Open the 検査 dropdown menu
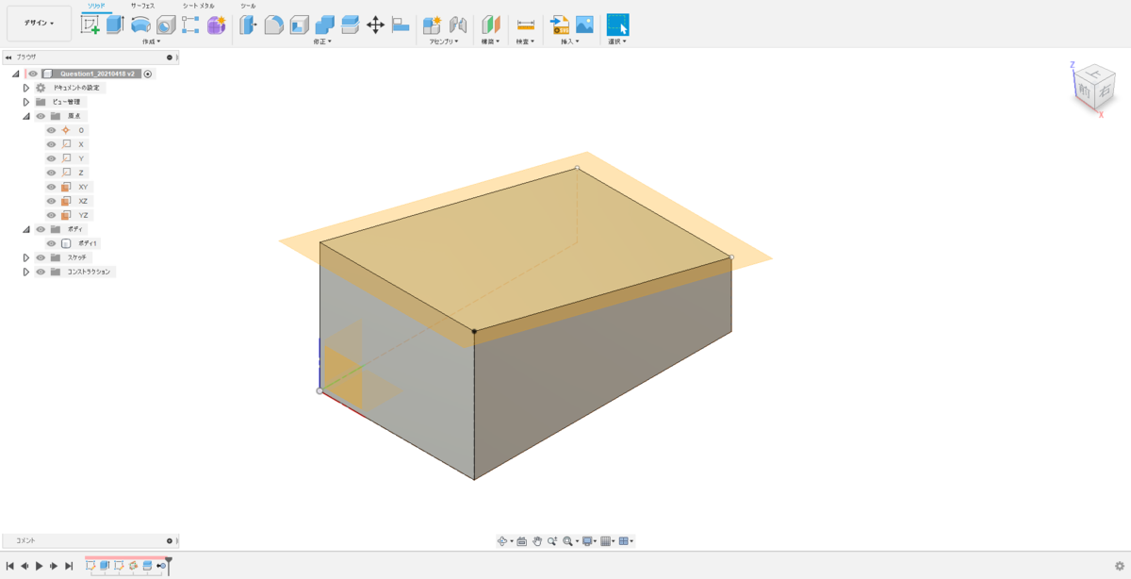Screen dimensions: 1131x579 click(525, 41)
